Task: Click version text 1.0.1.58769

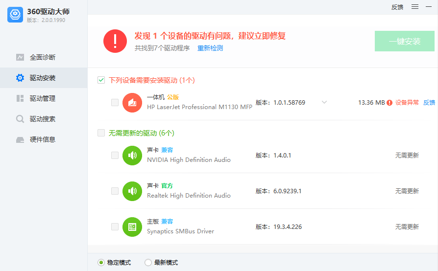Action: pyautogui.click(x=289, y=103)
